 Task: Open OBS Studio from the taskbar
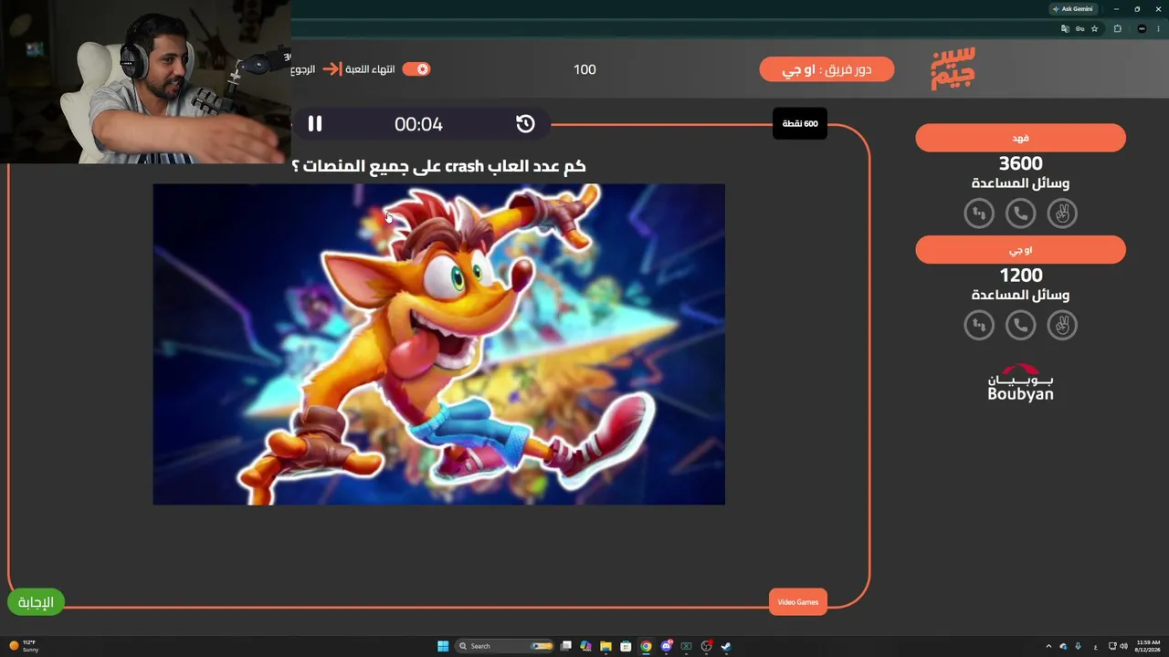(706, 646)
